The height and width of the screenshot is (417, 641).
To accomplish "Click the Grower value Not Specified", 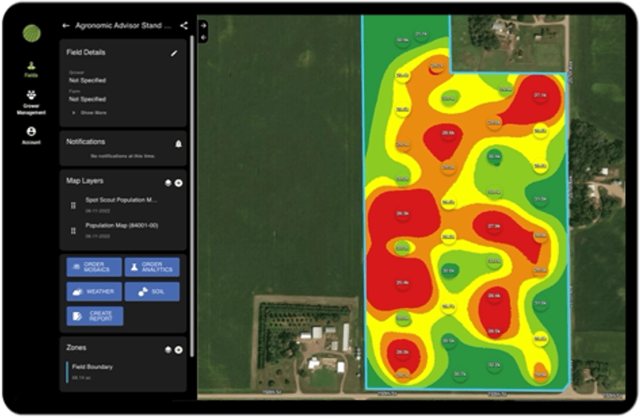I will tap(87, 81).
